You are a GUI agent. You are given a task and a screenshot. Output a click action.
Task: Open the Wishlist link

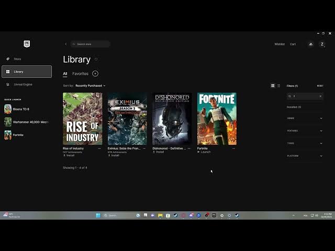280,44
